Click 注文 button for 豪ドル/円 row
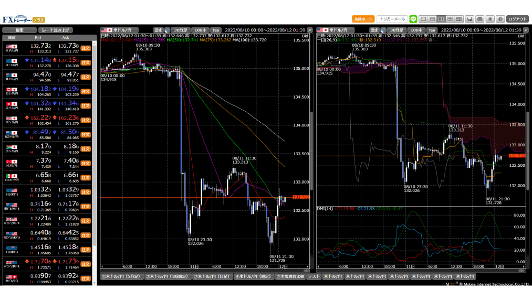The width and height of the screenshot is (532, 300). click(86, 77)
